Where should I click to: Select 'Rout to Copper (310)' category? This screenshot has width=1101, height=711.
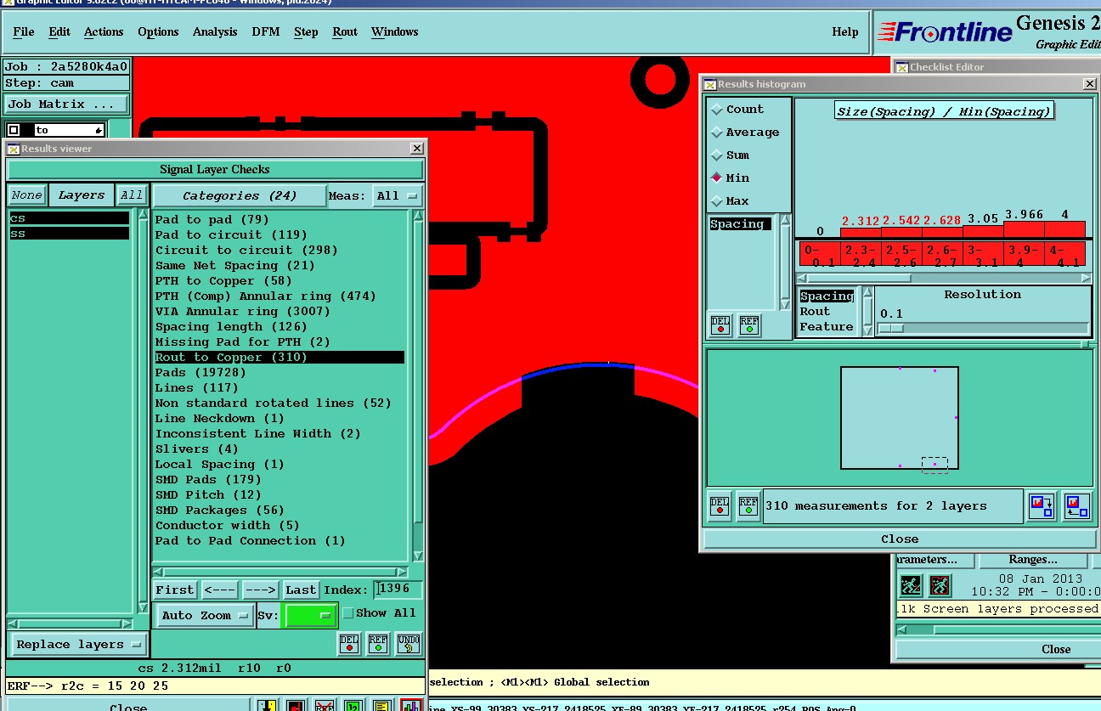pyautogui.click(x=279, y=358)
